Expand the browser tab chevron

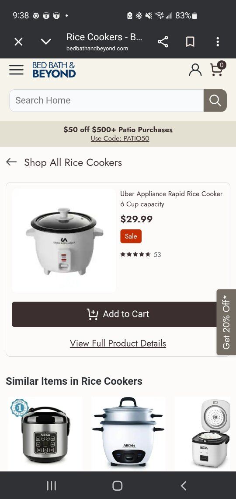(46, 42)
